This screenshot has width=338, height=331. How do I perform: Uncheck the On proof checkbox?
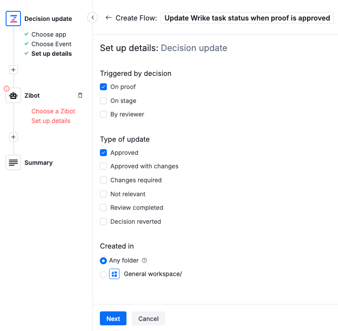(x=103, y=87)
